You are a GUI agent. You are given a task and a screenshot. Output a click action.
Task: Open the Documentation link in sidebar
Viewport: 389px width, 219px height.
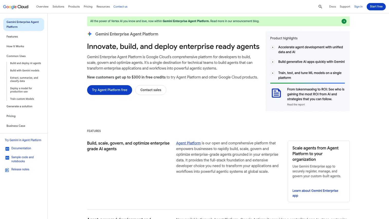click(x=21, y=148)
